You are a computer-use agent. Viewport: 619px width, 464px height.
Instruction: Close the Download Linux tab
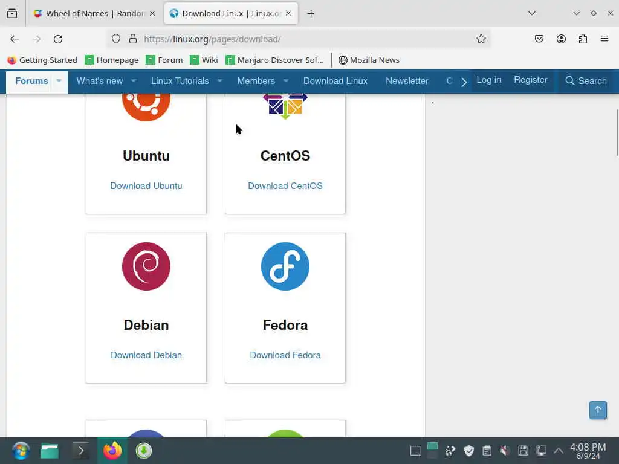tap(288, 13)
